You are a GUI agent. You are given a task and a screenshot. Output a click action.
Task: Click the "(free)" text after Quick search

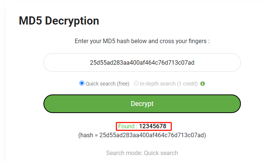[x=123, y=84]
